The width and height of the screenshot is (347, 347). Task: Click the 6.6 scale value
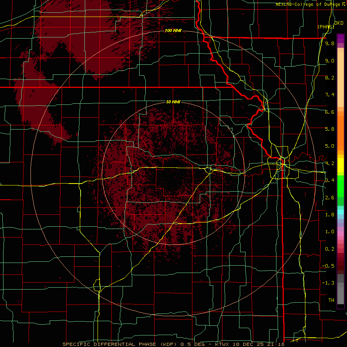pyautogui.click(x=330, y=112)
